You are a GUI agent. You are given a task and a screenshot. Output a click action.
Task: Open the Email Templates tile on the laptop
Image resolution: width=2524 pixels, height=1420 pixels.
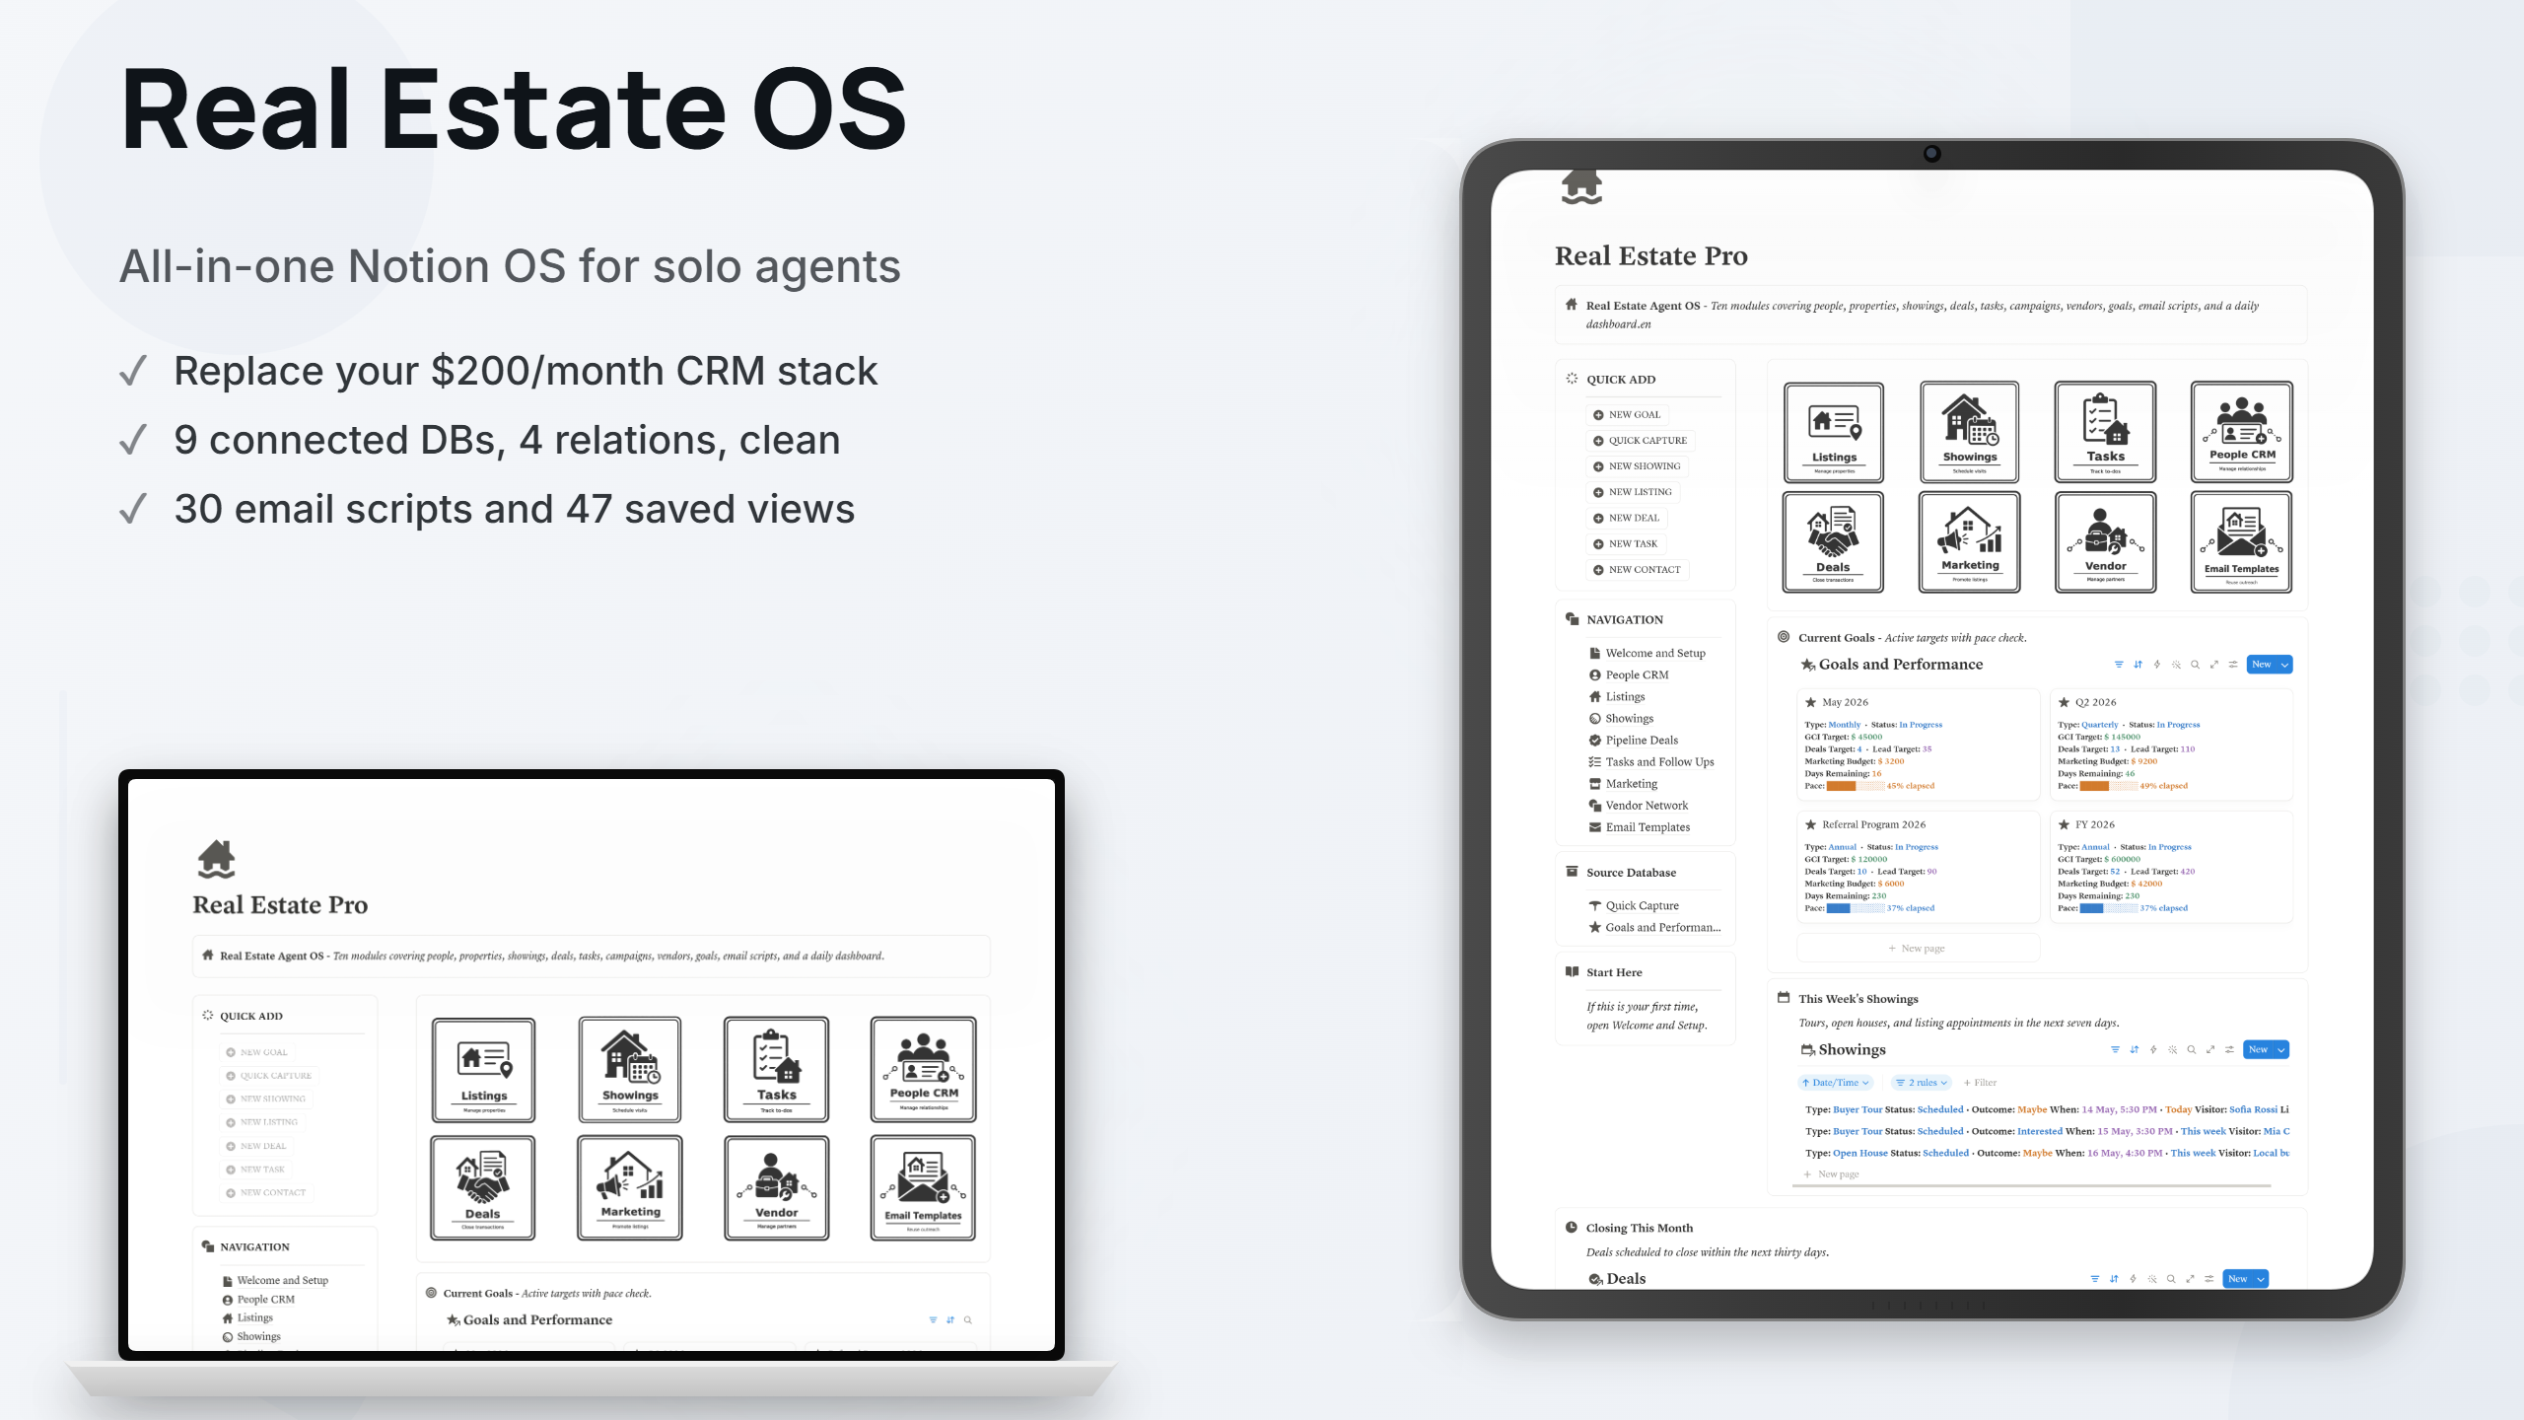pos(924,1187)
